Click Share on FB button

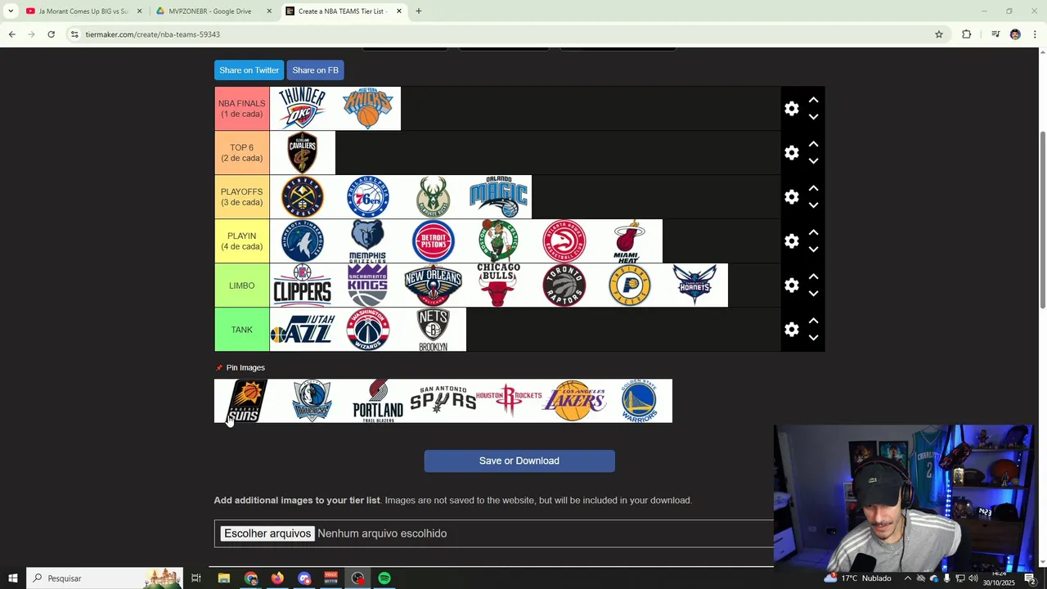coord(315,70)
